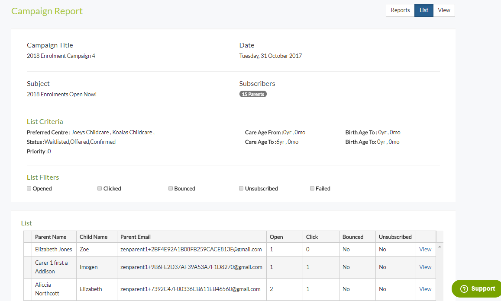Click the List Filters heading
This screenshot has width=501, height=301.
click(x=43, y=177)
